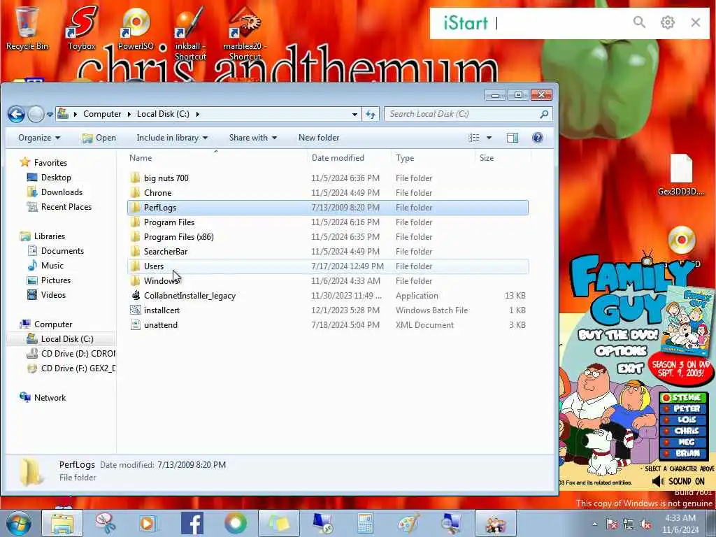716x537 pixels.
Task: Open Include in library menu
Action: pyautogui.click(x=172, y=138)
